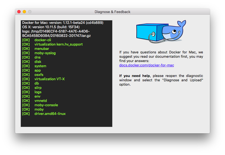Click the osxfs status entry
Image resolution: width=225 pixels, height=155 pixels.
tap(39, 75)
